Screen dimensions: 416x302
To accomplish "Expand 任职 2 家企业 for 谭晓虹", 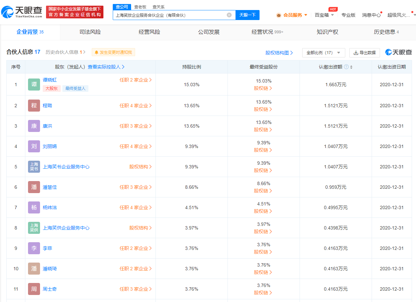I will pyautogui.click(x=136, y=80).
